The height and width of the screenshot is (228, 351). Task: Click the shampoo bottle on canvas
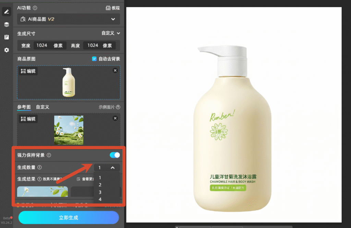[x=233, y=128]
